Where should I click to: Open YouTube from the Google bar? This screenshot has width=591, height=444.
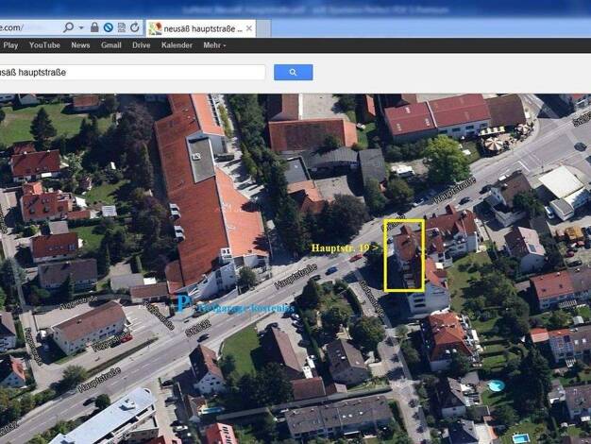[44, 44]
